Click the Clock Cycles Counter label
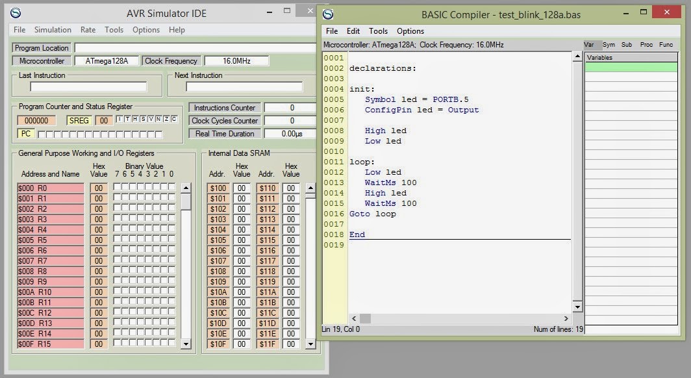The height and width of the screenshot is (378, 691). [x=225, y=120]
